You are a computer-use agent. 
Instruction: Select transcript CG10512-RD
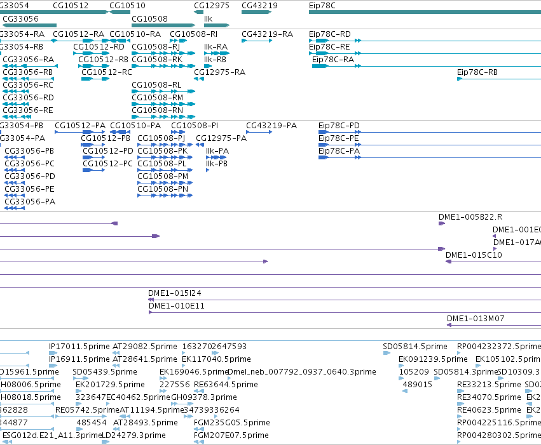tap(99, 47)
